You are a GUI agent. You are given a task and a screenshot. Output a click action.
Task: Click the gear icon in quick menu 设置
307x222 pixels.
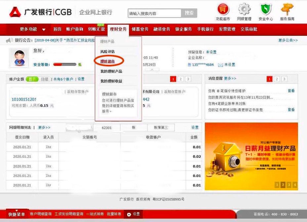coord(129,214)
